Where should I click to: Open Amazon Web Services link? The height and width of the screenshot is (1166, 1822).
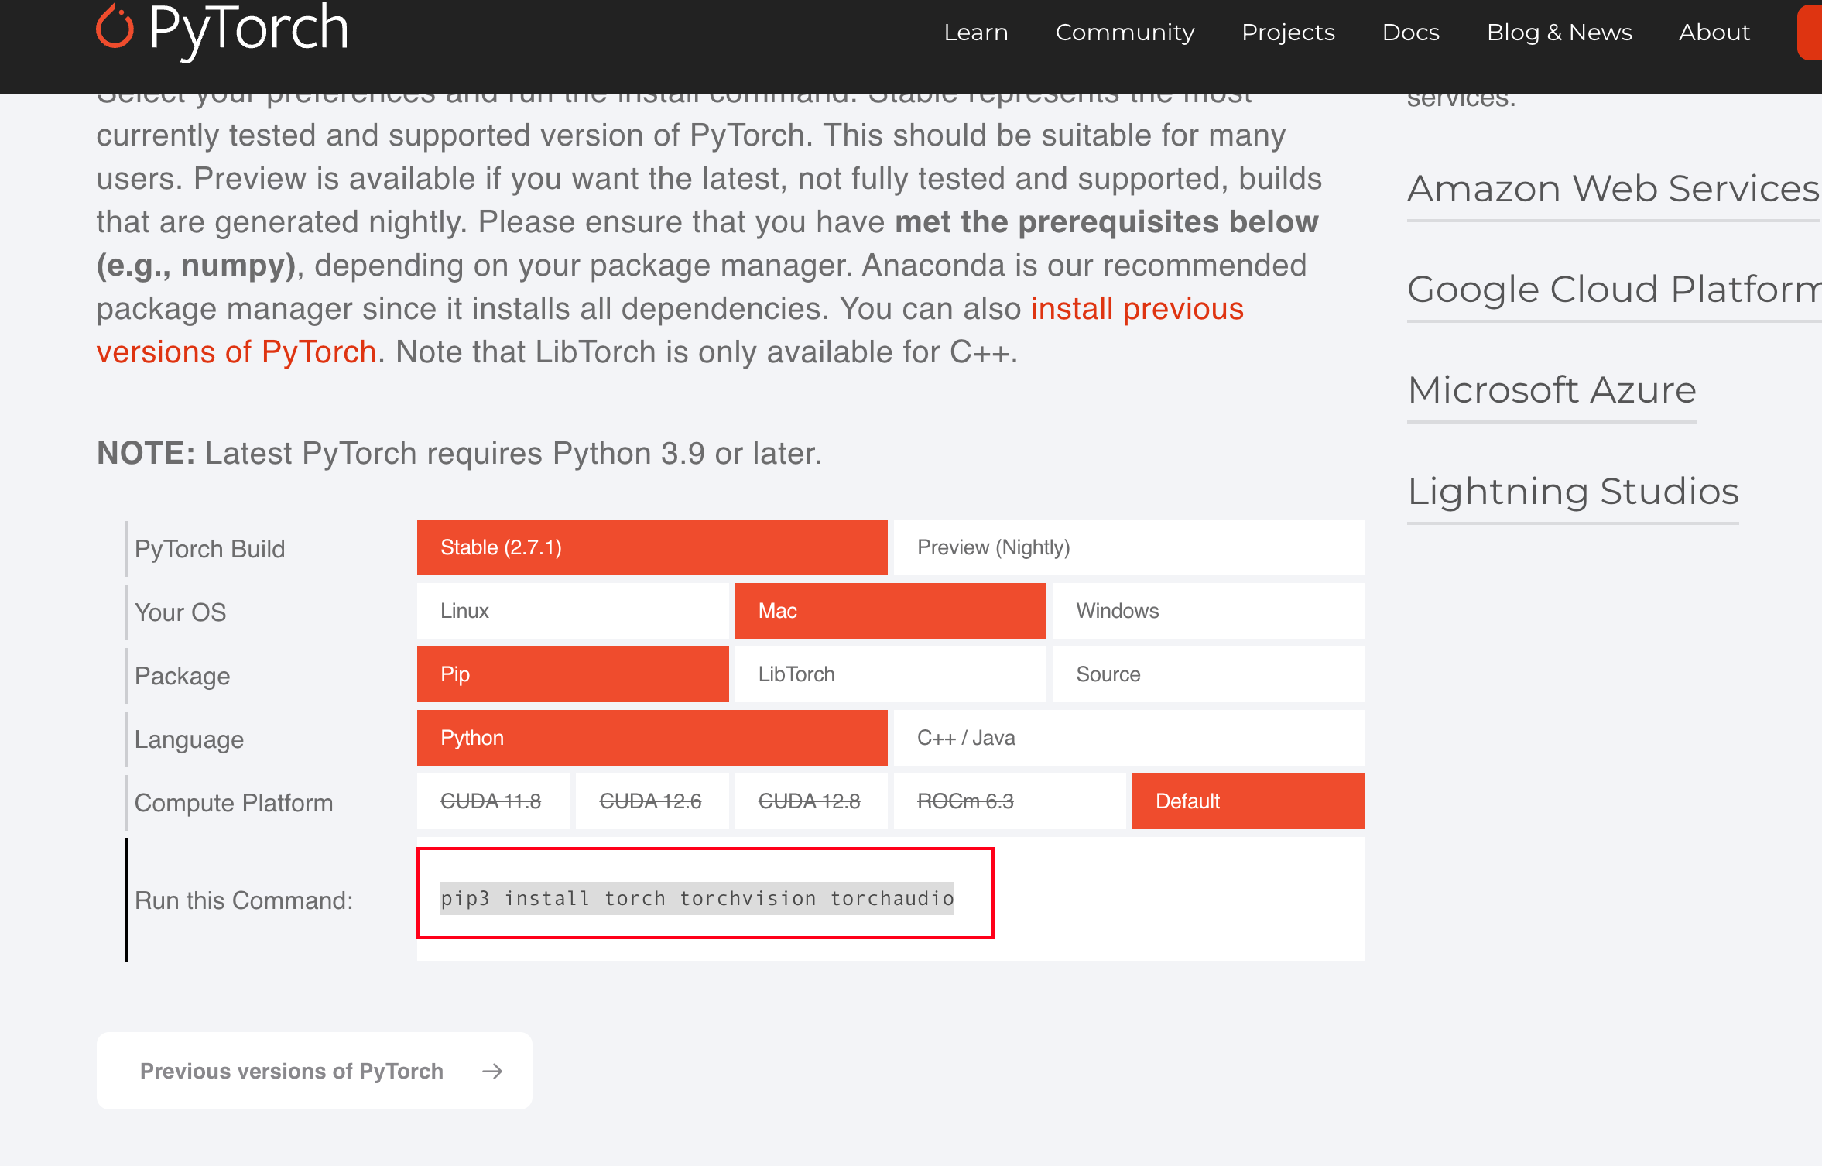[1612, 189]
